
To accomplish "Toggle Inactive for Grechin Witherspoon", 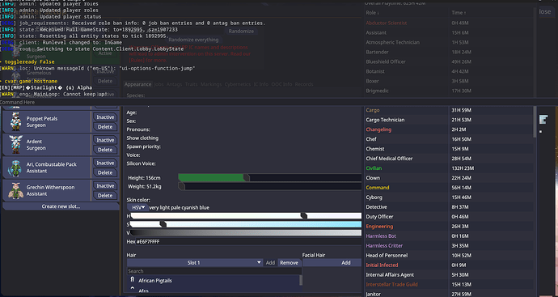I will [105, 185].
